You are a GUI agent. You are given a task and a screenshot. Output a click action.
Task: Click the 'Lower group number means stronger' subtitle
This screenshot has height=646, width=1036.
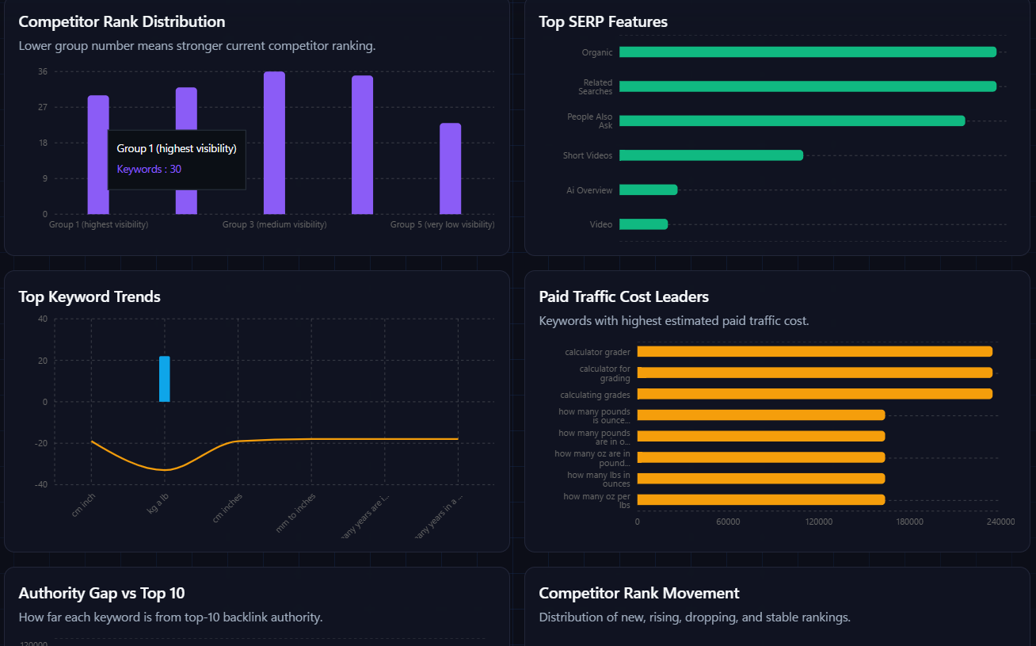pos(197,46)
